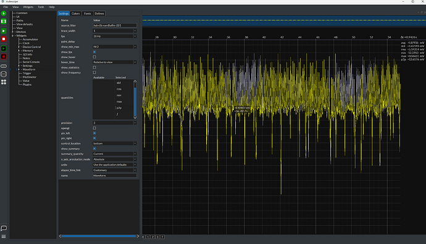The image size is (426, 244).
Task: Click the first small waveform control button before 1
Action: pyautogui.click(x=143, y=237)
